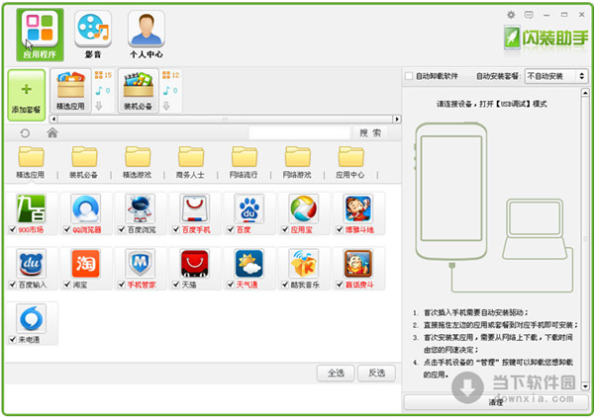Open the 应用中心 folder
The height and width of the screenshot is (417, 594).
pyautogui.click(x=350, y=163)
